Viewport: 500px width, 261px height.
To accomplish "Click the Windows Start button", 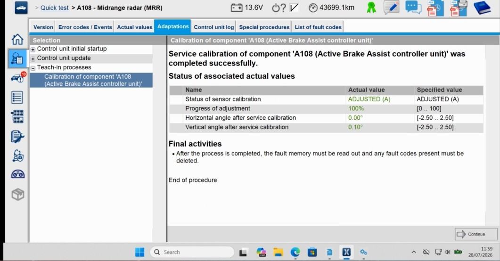I will (139, 252).
